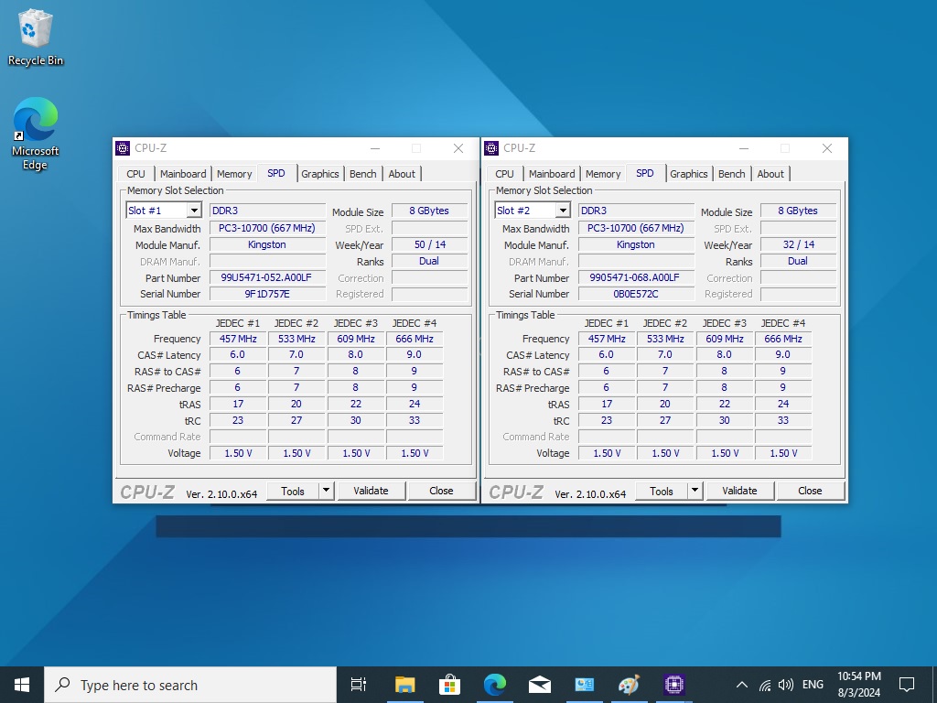Show hidden system tray icons chevron
Viewport: 937px width, 703px height.
(742, 685)
